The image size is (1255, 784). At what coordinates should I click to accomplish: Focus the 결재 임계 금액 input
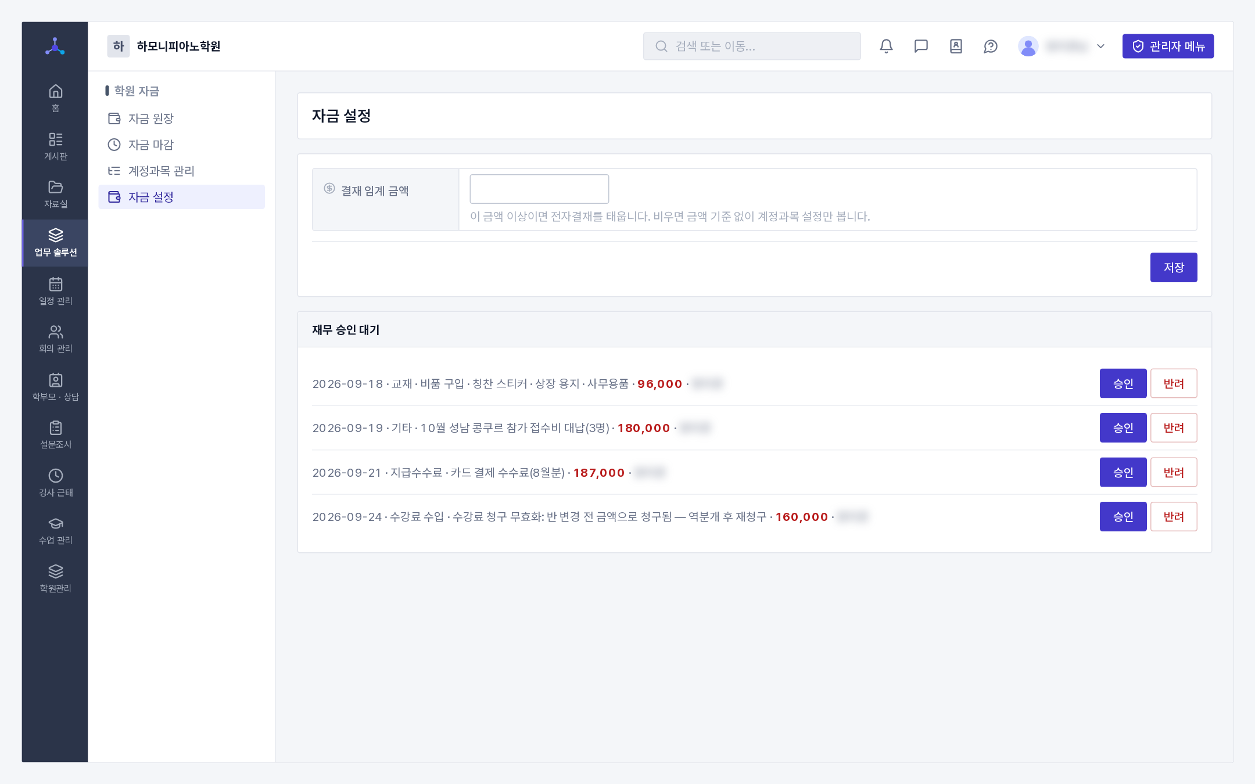pos(539,189)
